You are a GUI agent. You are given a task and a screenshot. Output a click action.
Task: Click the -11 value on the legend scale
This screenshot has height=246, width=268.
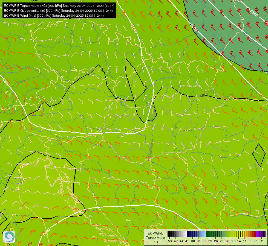244,241
